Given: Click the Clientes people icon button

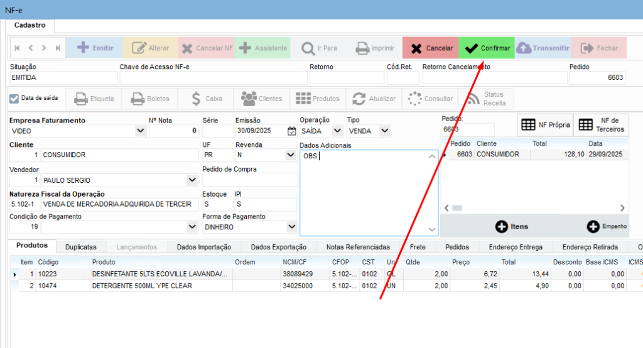Looking at the screenshot, I should 261,99.
